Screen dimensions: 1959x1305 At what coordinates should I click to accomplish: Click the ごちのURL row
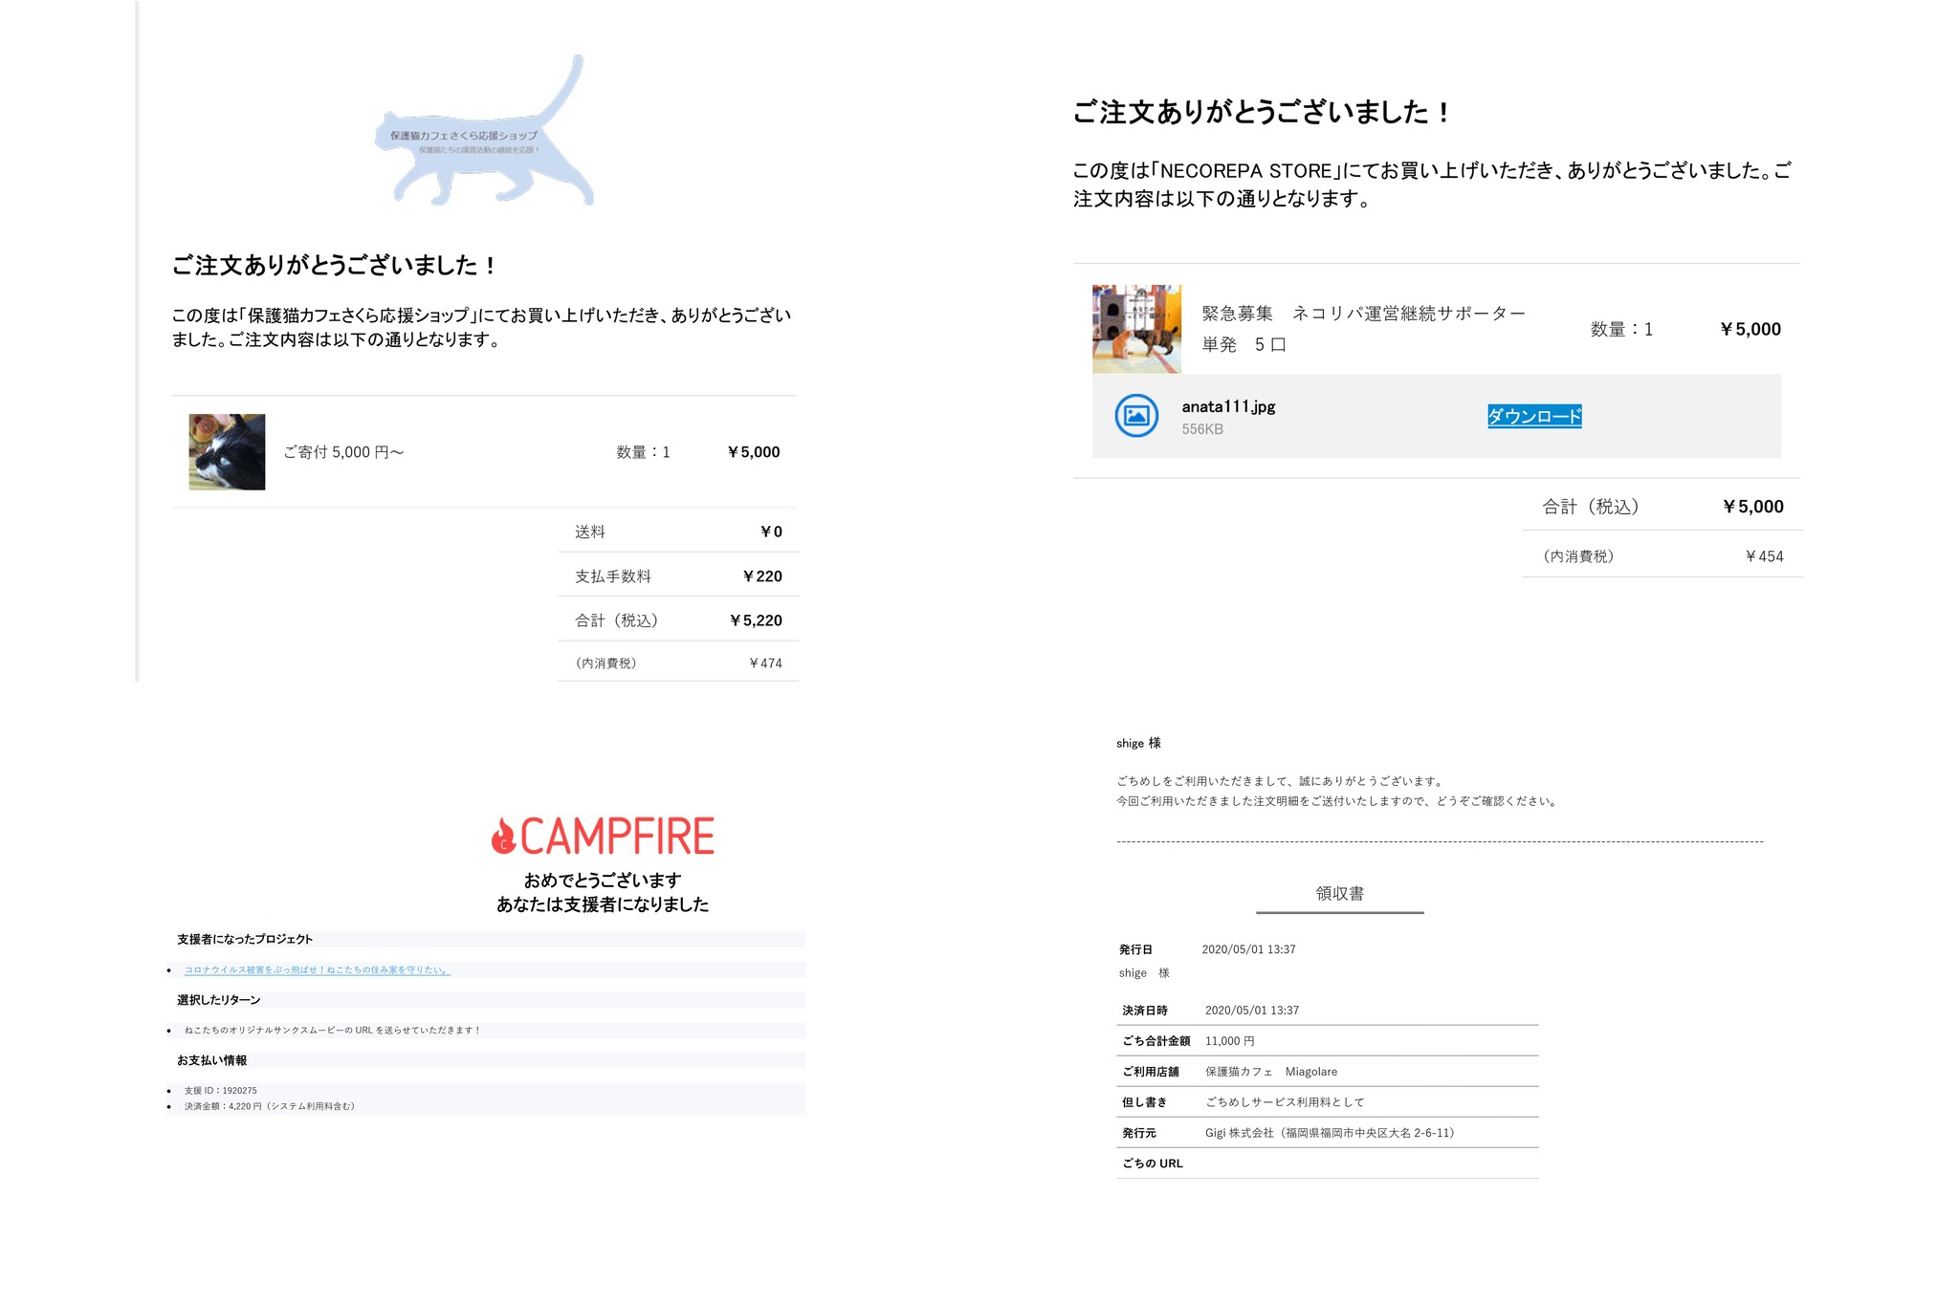pyautogui.click(x=1328, y=1164)
